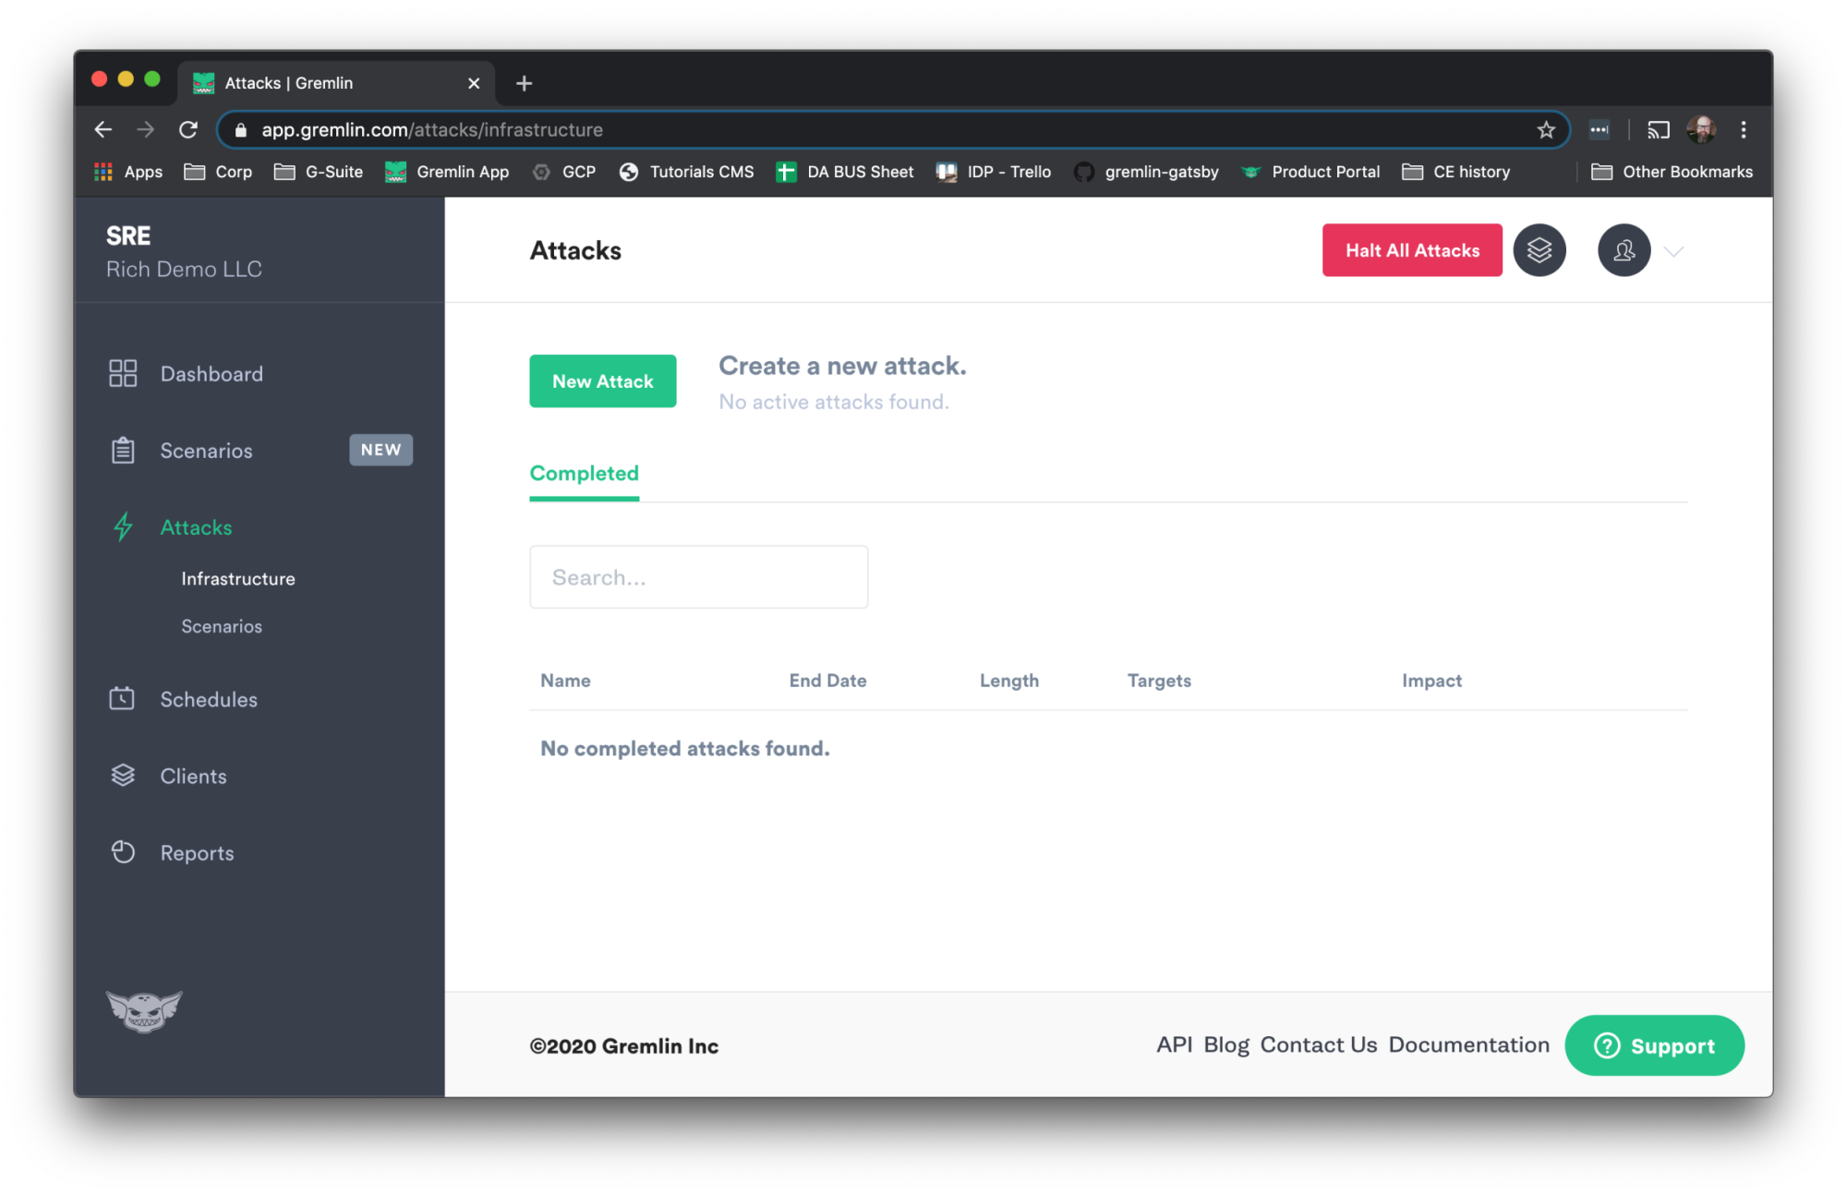
Task: Click the SRE team name in sidebar
Action: coord(128,235)
